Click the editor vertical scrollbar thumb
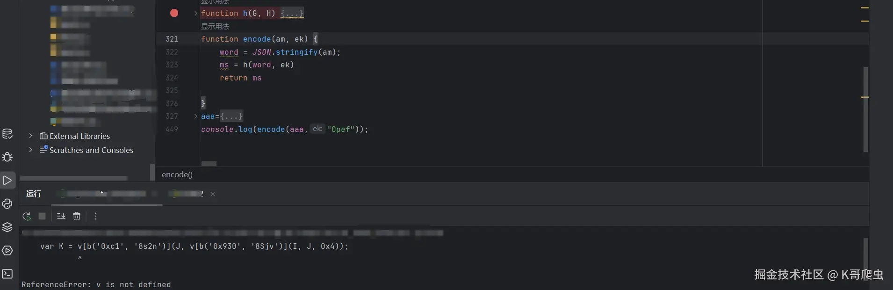 click(x=865, y=110)
